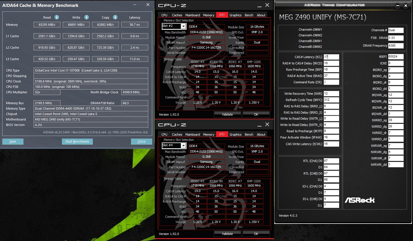413x241 pixels.
Task: Click OK in the Slot #2 CPU-Z window
Action: [x=256, y=114]
